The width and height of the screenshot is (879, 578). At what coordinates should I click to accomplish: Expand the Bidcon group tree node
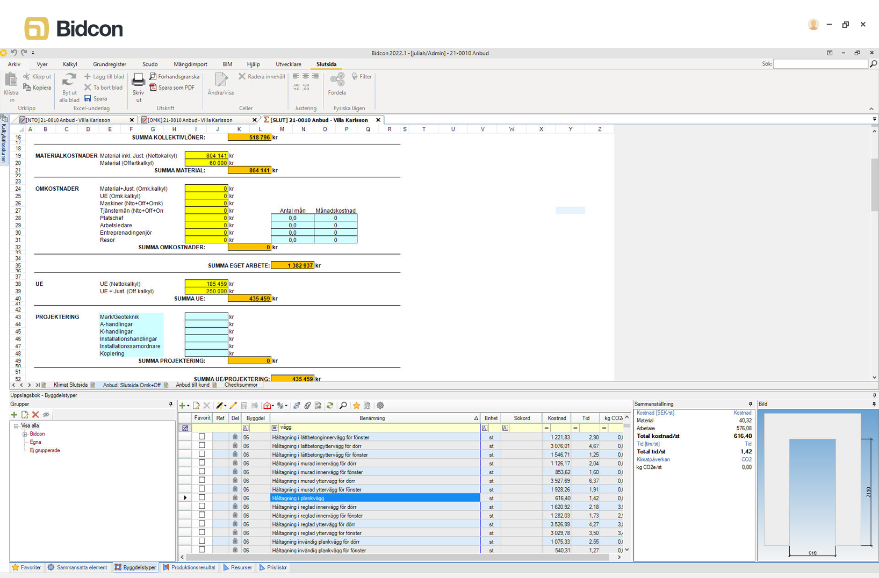click(25, 434)
